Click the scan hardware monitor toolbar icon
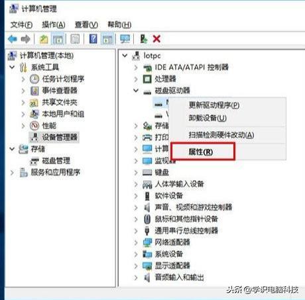This screenshot has width=305, height=300. click(x=125, y=39)
